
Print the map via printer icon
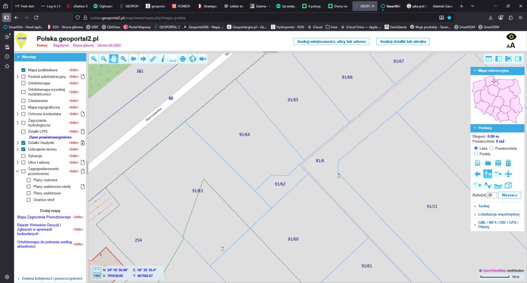pyautogui.click(x=183, y=59)
